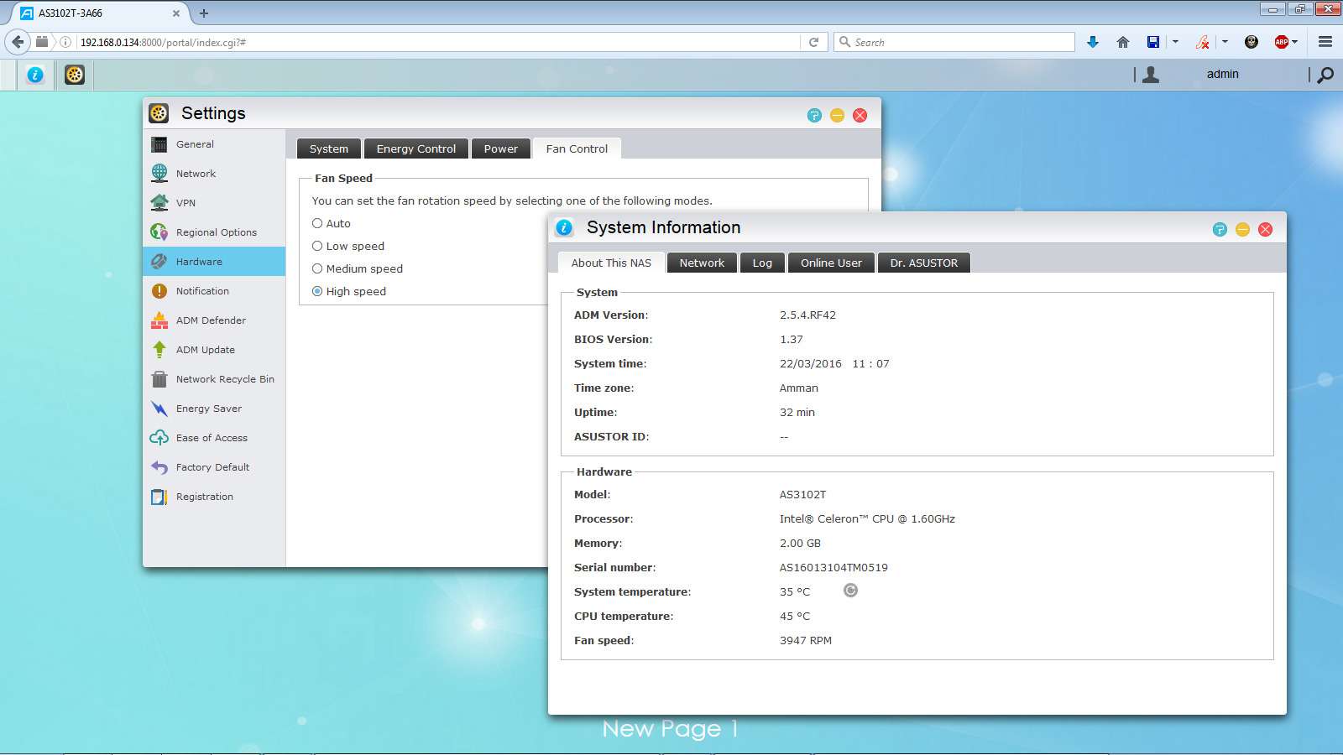Click the memory value 2.00 GB

(800, 544)
